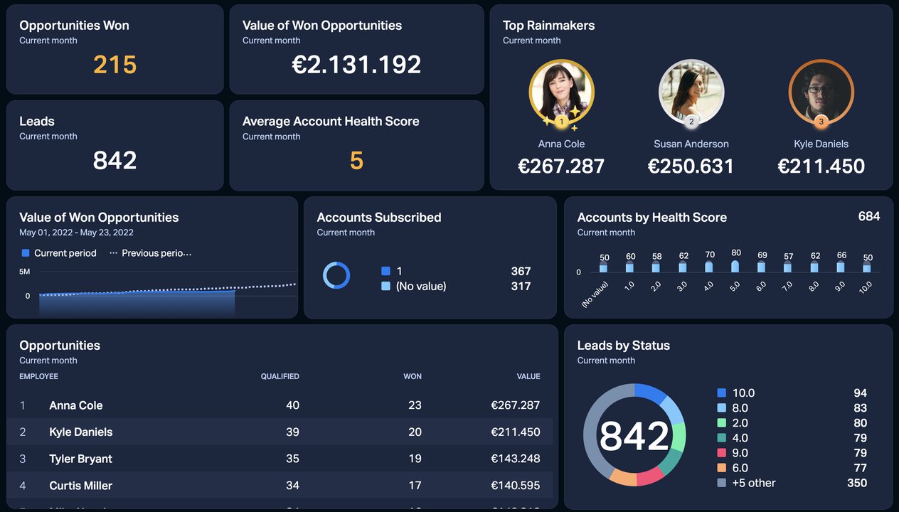The width and height of the screenshot is (899, 512).
Task: Sort opportunities by the QUALIFIED column
Action: click(280, 376)
